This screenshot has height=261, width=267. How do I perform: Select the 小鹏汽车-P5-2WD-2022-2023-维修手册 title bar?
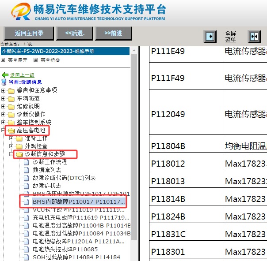click(x=65, y=51)
